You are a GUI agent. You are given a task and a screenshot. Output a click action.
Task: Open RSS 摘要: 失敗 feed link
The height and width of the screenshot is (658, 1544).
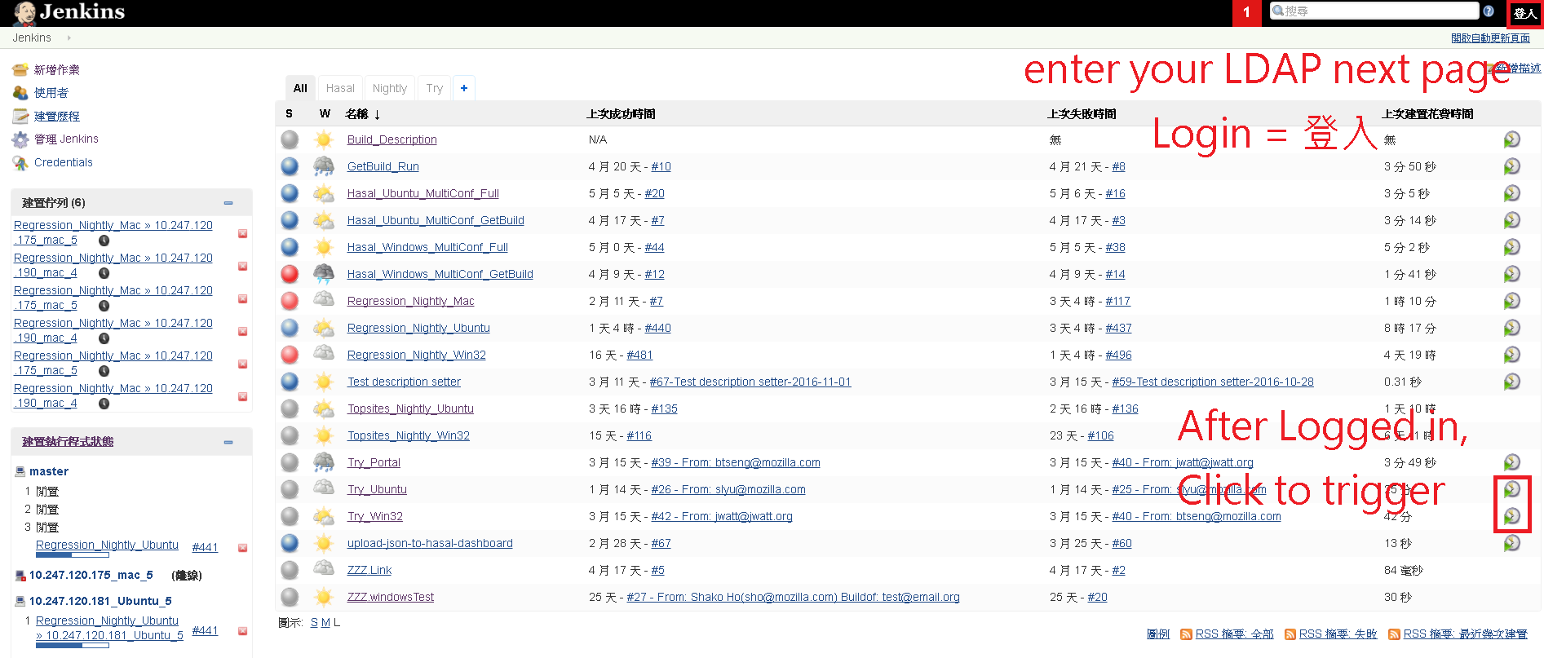click(1338, 634)
